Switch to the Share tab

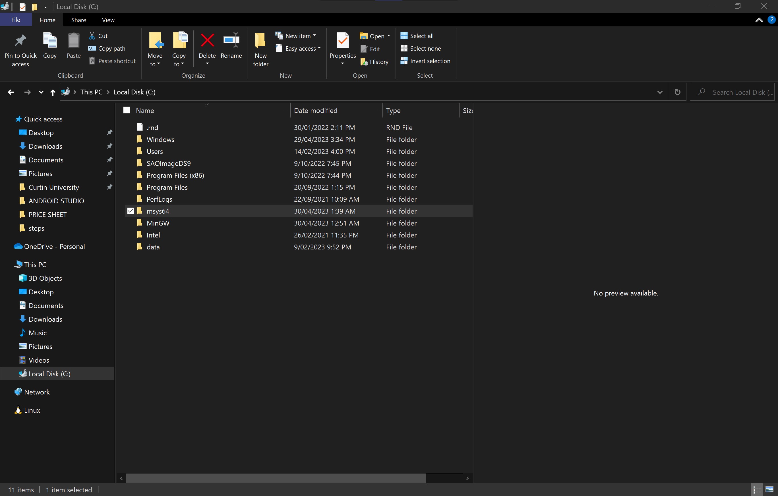point(78,20)
